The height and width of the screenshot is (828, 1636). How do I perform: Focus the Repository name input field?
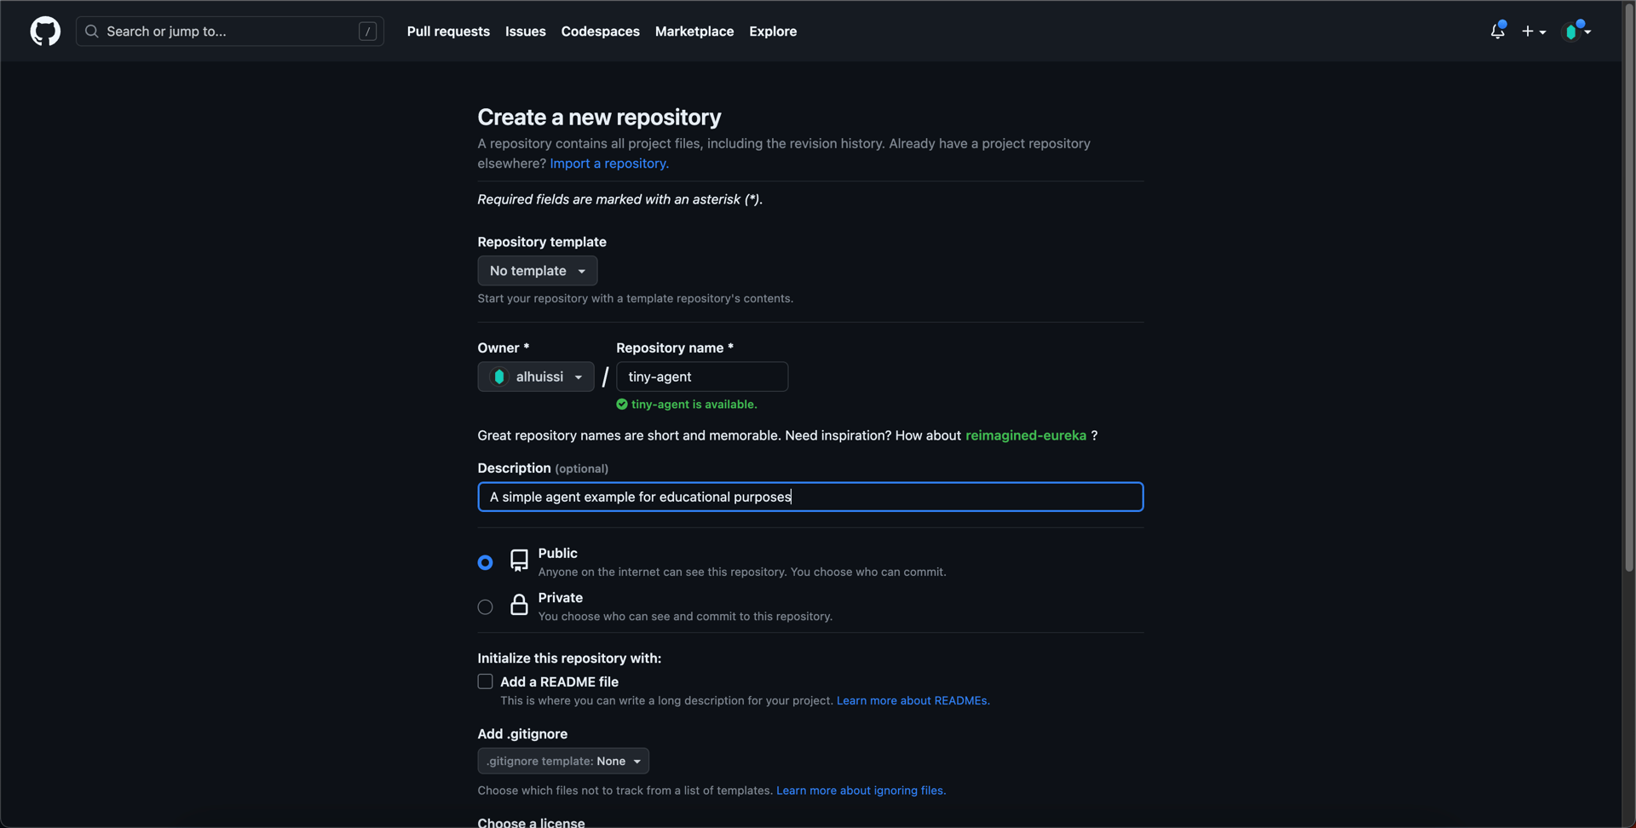click(x=701, y=377)
